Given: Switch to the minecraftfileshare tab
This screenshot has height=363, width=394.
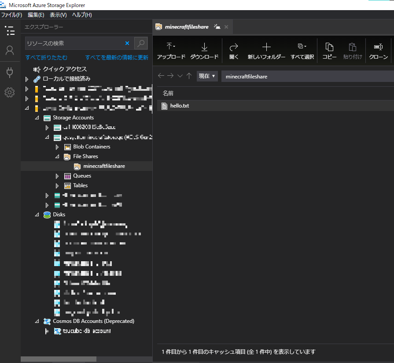Looking at the screenshot, I should (x=187, y=26).
